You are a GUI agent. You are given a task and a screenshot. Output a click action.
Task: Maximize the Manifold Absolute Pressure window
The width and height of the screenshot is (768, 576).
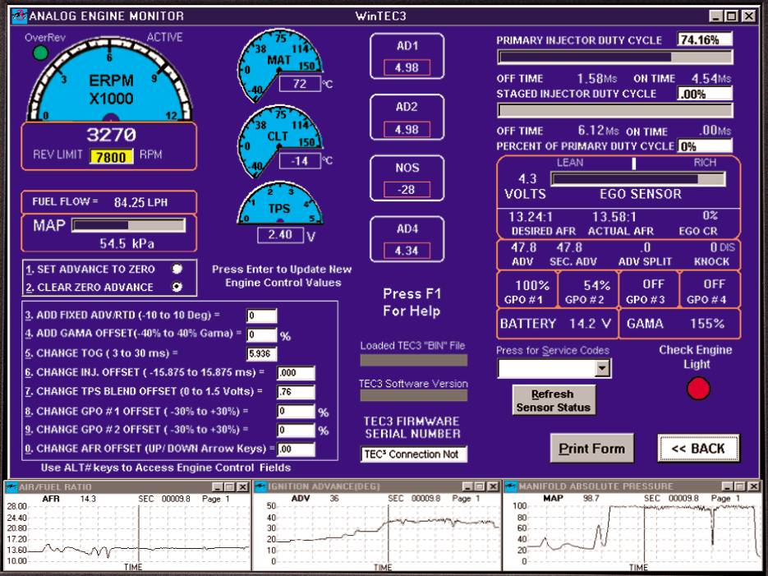(x=740, y=486)
